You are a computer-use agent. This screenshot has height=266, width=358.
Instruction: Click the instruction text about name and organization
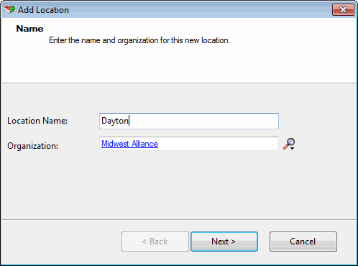[x=139, y=40]
